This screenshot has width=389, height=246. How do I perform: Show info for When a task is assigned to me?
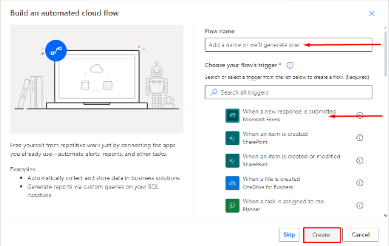360,205
